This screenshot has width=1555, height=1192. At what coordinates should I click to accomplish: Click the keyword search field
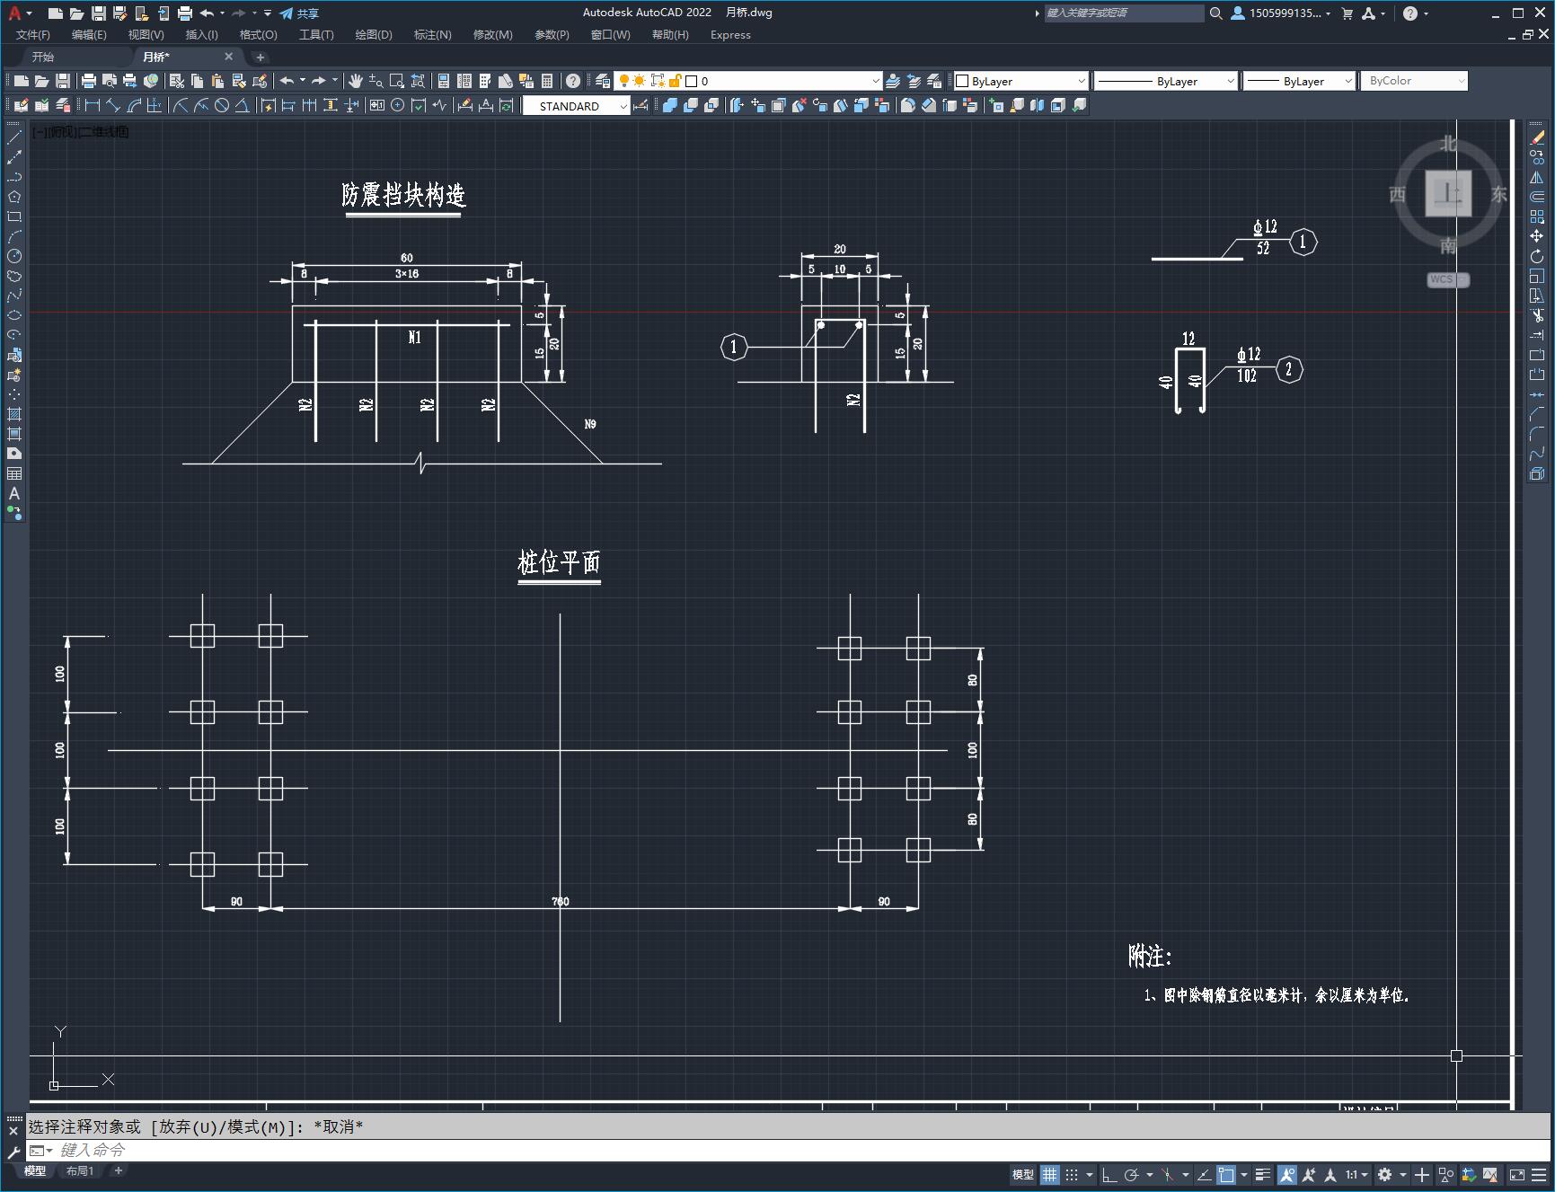[x=1123, y=13]
